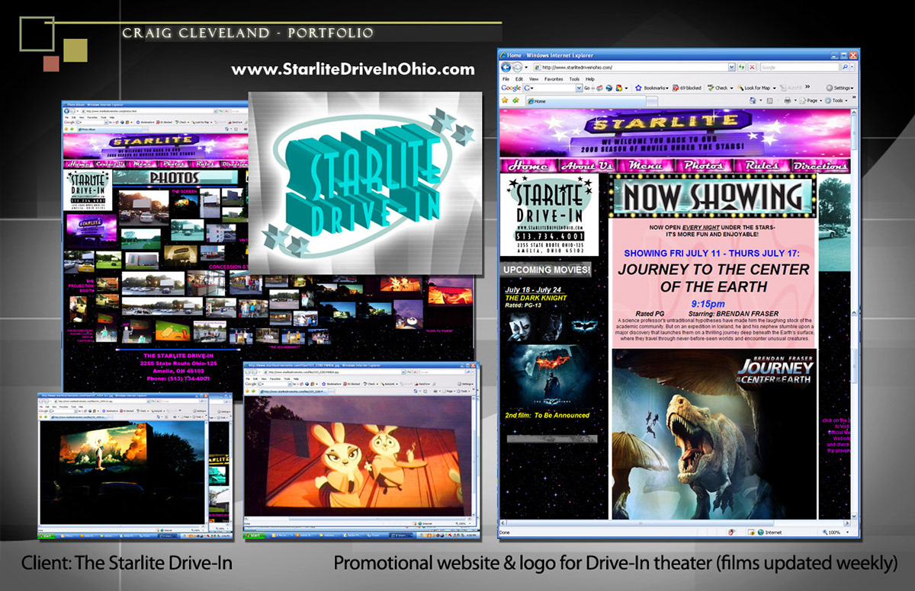The height and width of the screenshot is (591, 915).
Task: Open the recent pages dropdown next to Forward
Action: 526,68
